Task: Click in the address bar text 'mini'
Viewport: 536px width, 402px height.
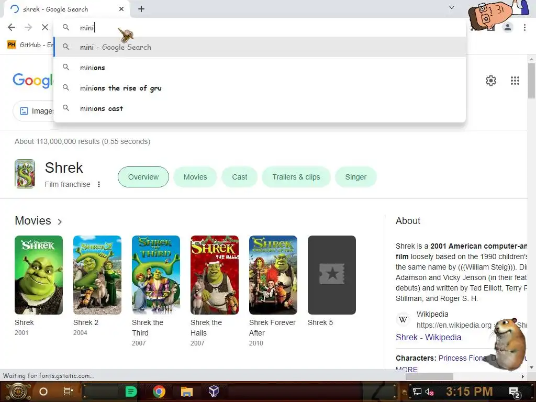Action: [x=87, y=28]
